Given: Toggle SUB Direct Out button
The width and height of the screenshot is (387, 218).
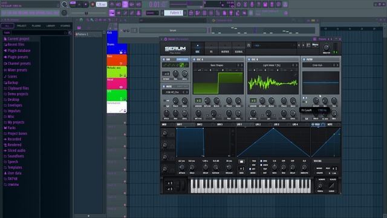Looking at the screenshot, I should click(183, 59).
